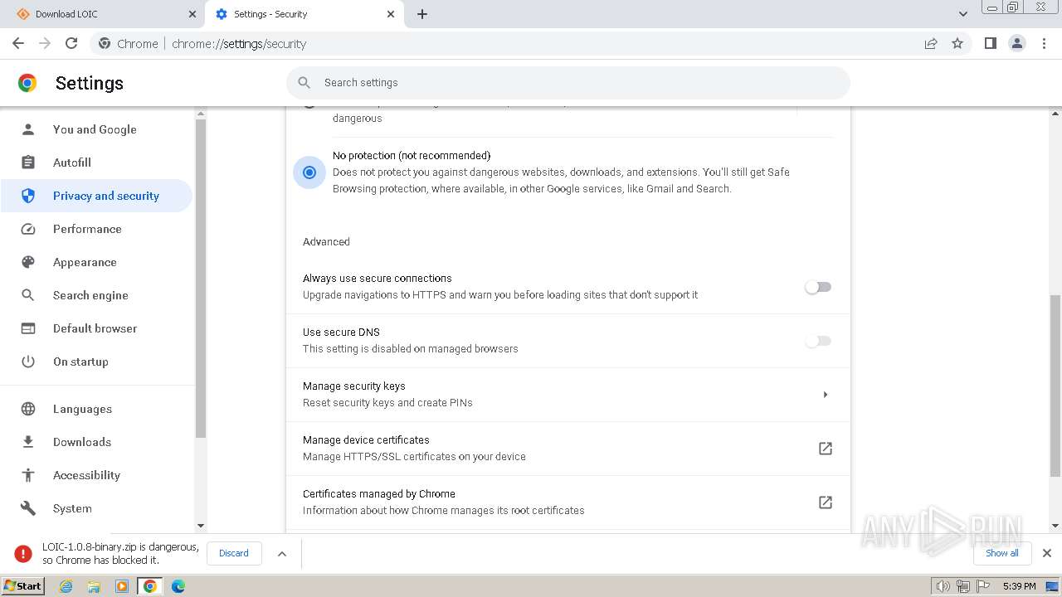Select the Settings - Security tab

pyautogui.click(x=304, y=14)
